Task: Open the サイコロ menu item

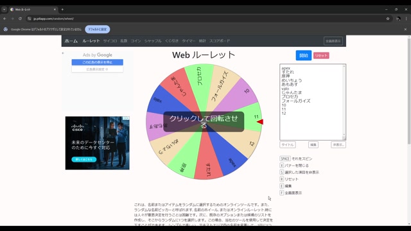Action: pos(110,41)
